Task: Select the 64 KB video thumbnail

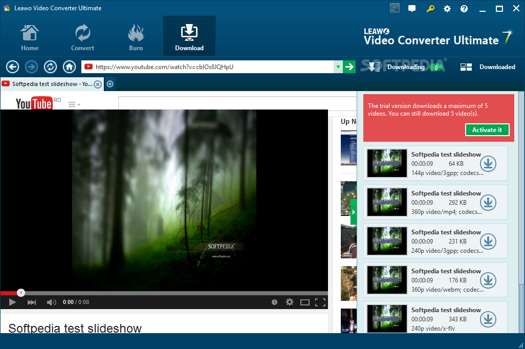Action: tap(387, 163)
